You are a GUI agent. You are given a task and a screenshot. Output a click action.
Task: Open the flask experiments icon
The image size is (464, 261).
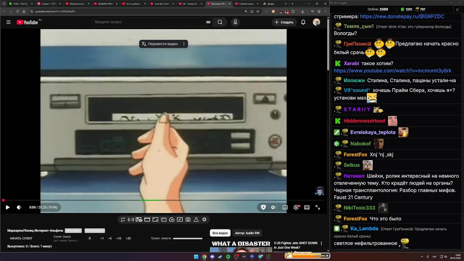tap(196, 220)
